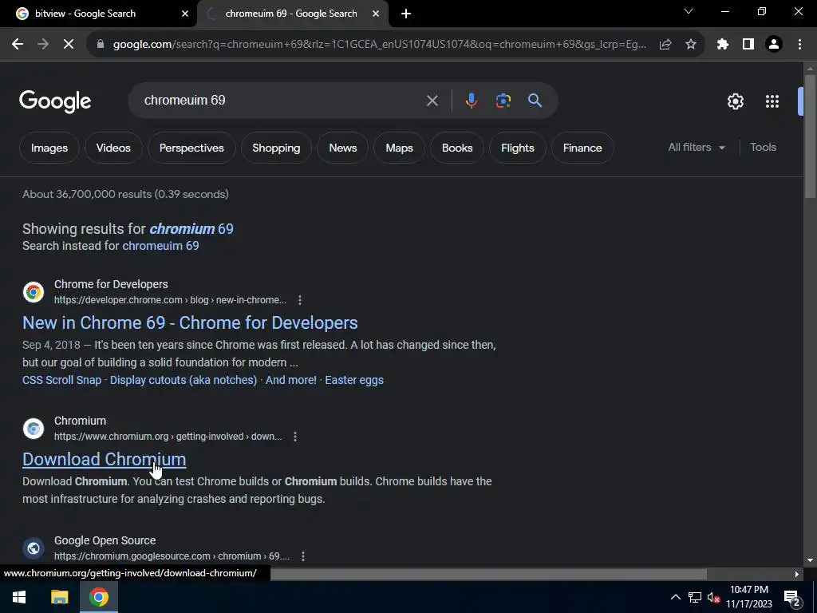The height and width of the screenshot is (613, 817).
Task: Click the forward navigation arrow
Action: (43, 45)
